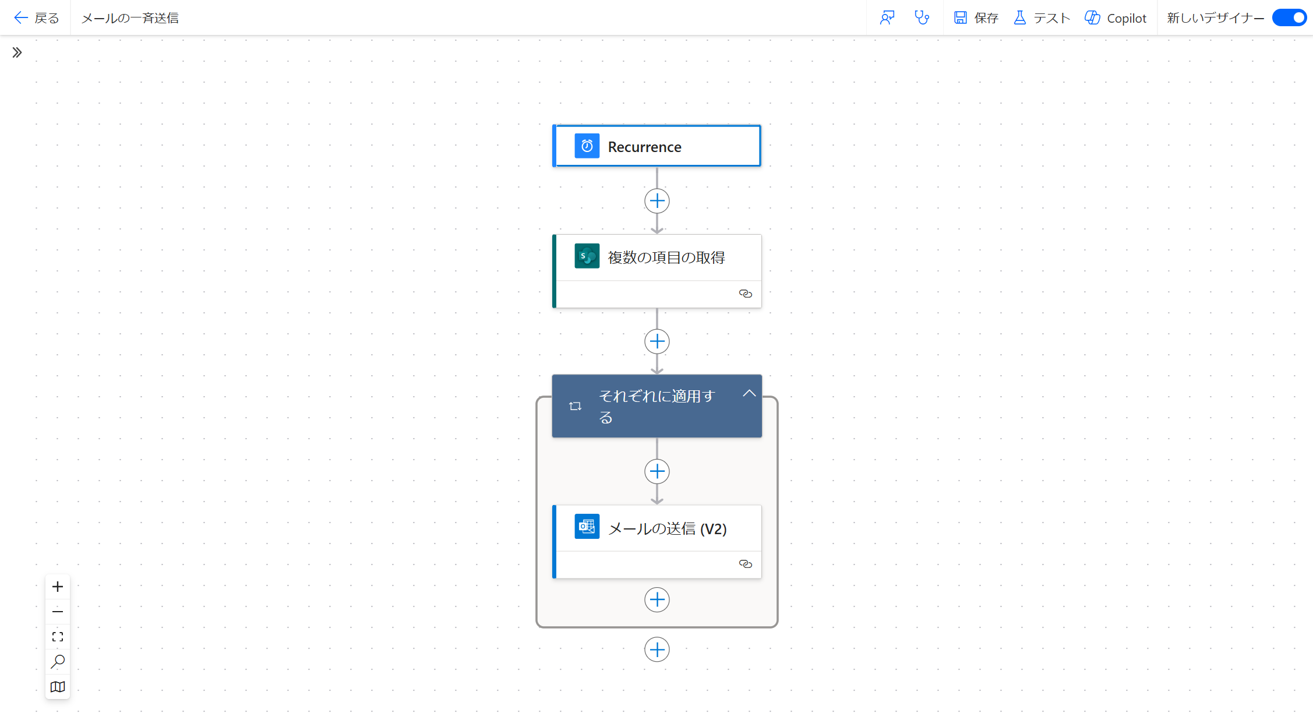Add a new step below the loop container
Viewport: 1313px width, 713px height.
pyautogui.click(x=656, y=650)
